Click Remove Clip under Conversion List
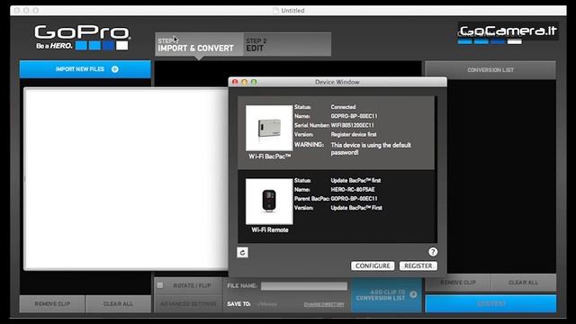The image size is (576, 324). 458,283
